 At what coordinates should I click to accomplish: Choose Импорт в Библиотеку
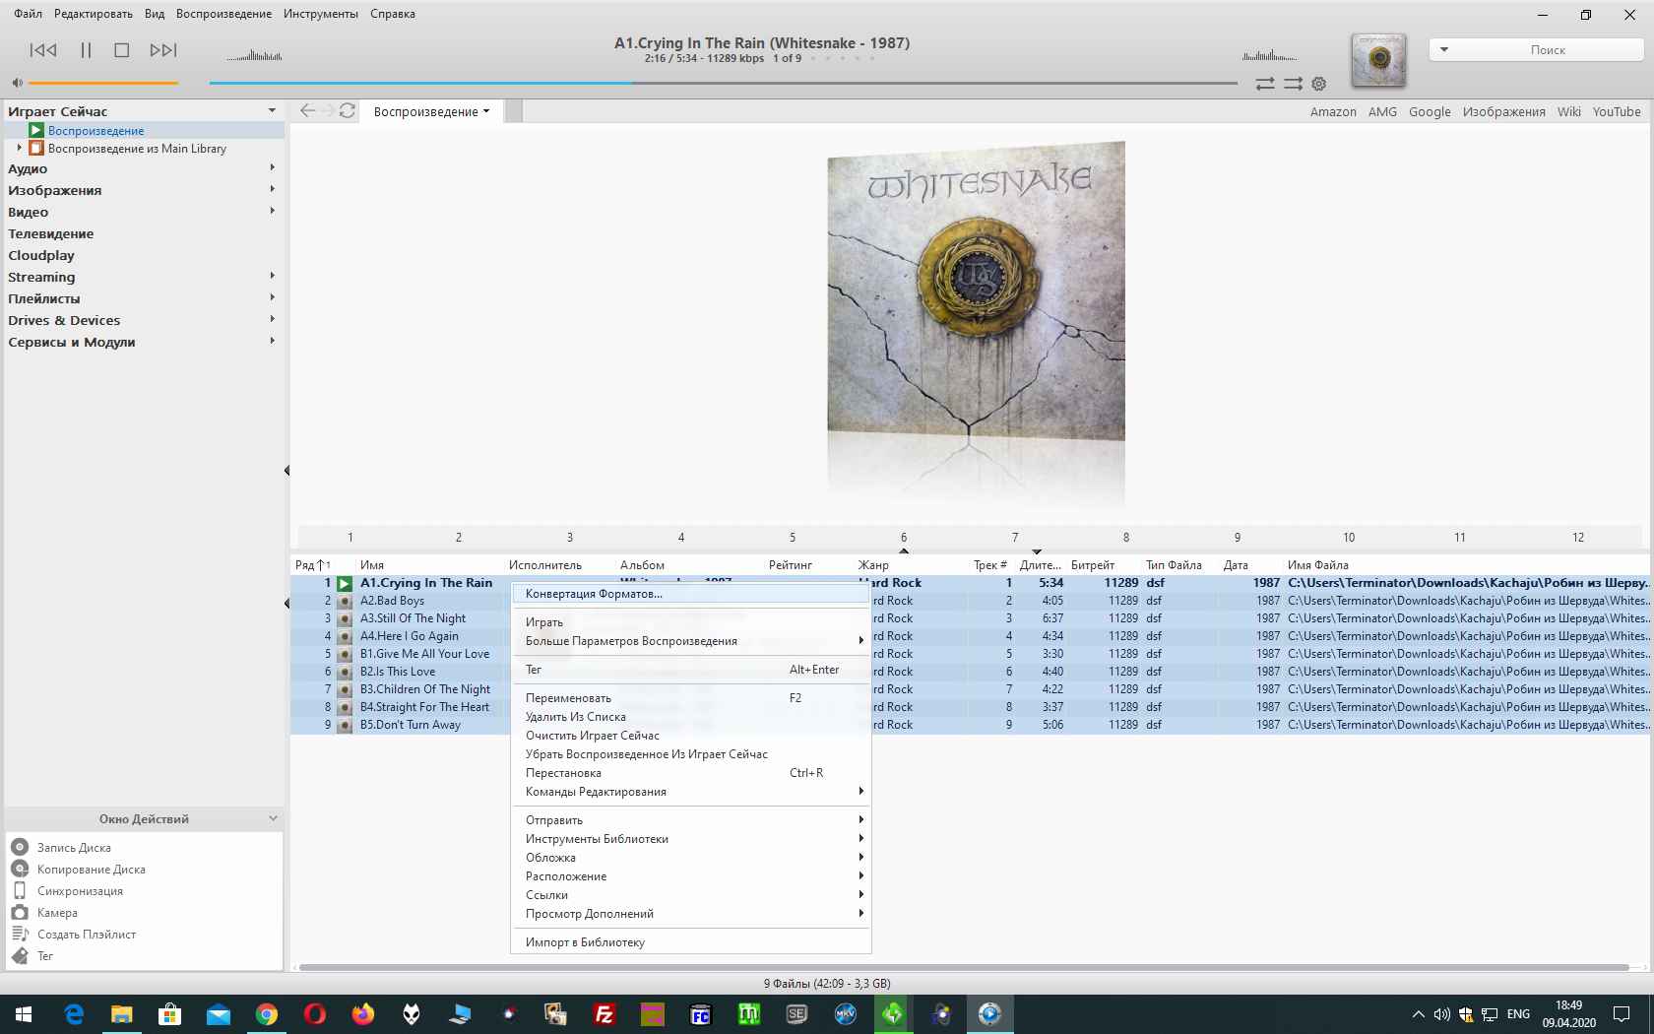coord(690,942)
